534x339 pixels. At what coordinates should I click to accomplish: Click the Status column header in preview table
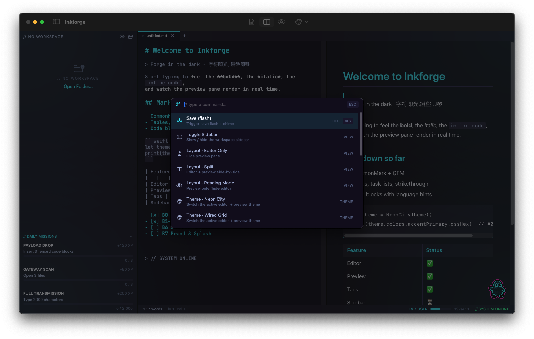point(434,250)
